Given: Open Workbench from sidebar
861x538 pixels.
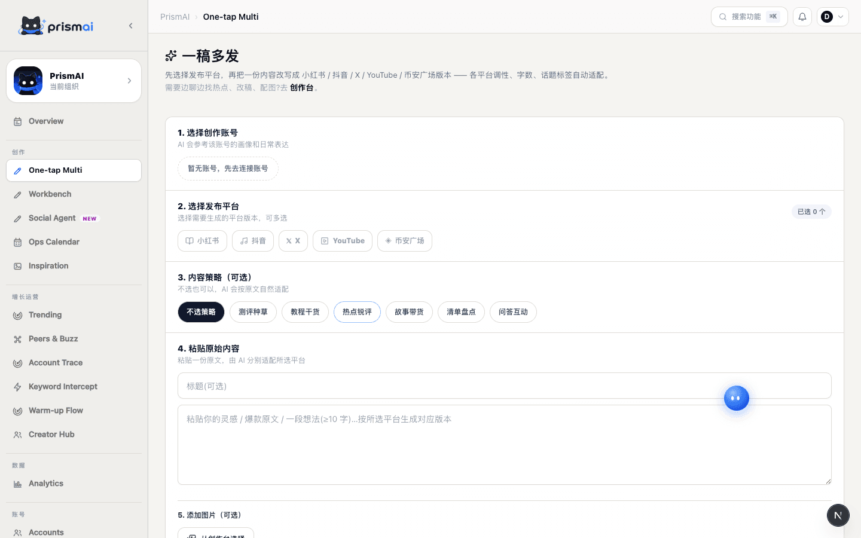Looking at the screenshot, I should coord(74,194).
